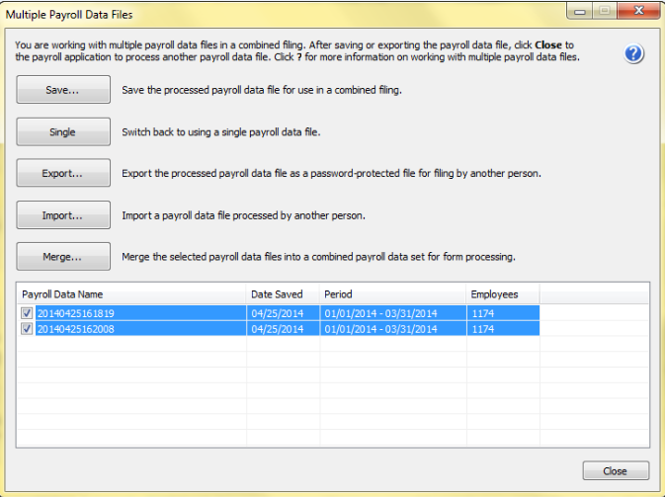This screenshot has width=665, height=497.
Task: Sort list by Employees column header
Action: click(501, 294)
